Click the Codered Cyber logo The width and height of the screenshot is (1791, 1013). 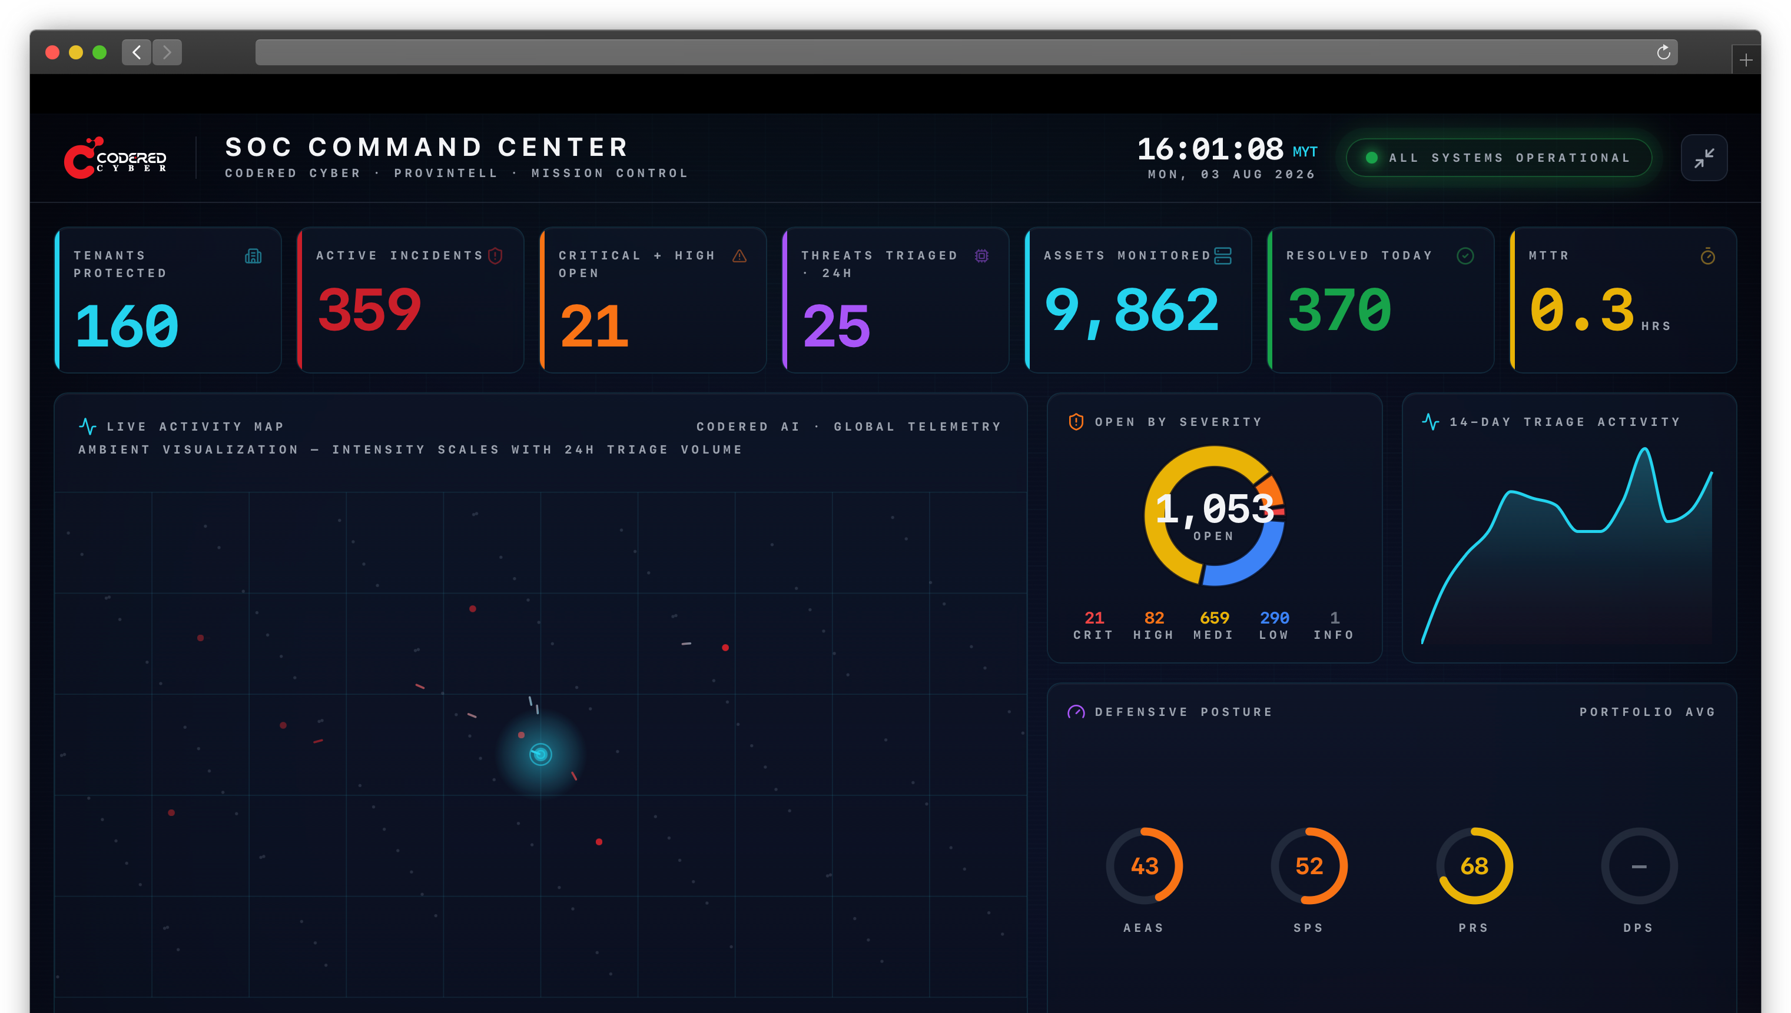coord(115,158)
